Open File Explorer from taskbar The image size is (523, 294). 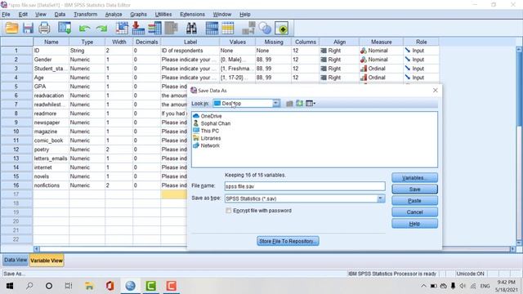[89, 286]
